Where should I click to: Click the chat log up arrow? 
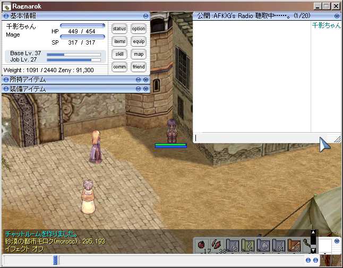tap(313, 232)
